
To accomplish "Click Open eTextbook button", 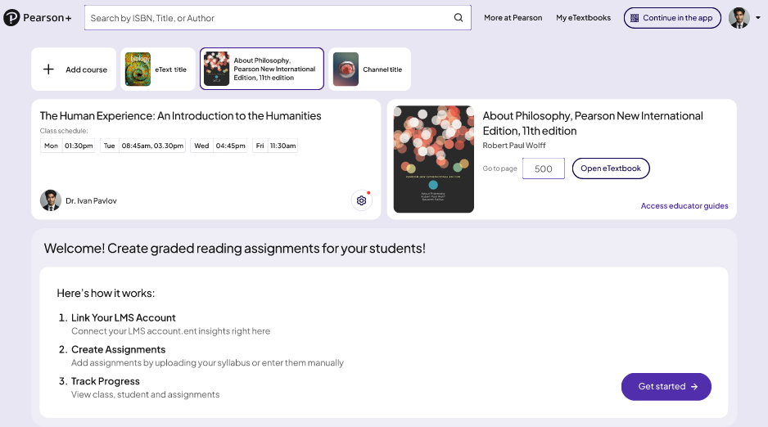I will [611, 169].
